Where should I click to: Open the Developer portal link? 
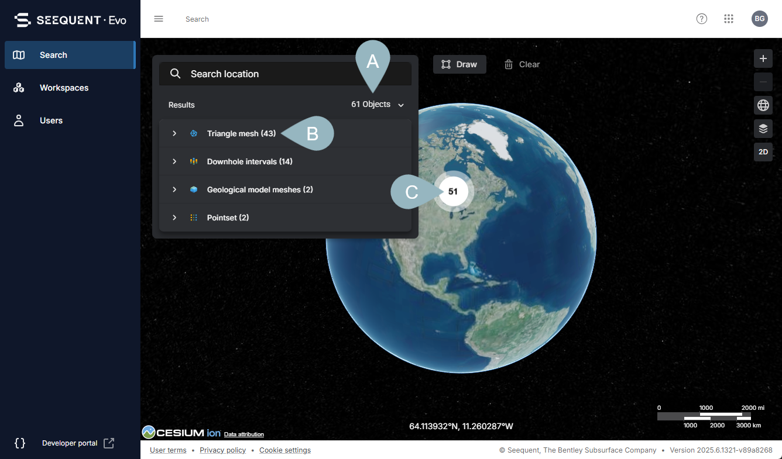70,443
